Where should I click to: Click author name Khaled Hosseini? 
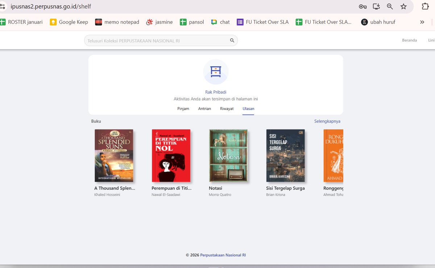click(107, 195)
